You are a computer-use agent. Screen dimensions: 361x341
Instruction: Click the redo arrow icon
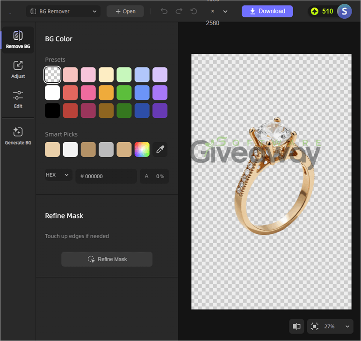tap(179, 11)
